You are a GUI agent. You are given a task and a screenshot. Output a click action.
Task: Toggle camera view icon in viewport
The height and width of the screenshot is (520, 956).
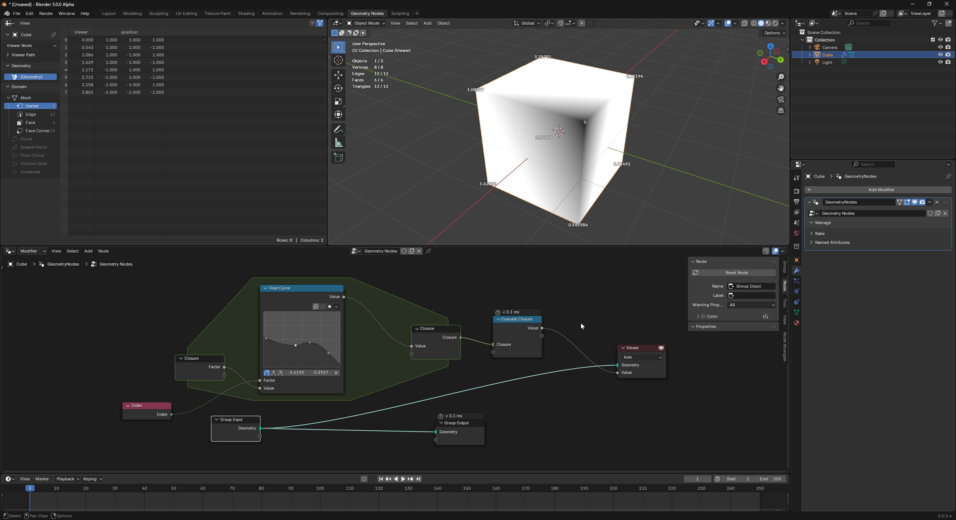tap(780, 99)
